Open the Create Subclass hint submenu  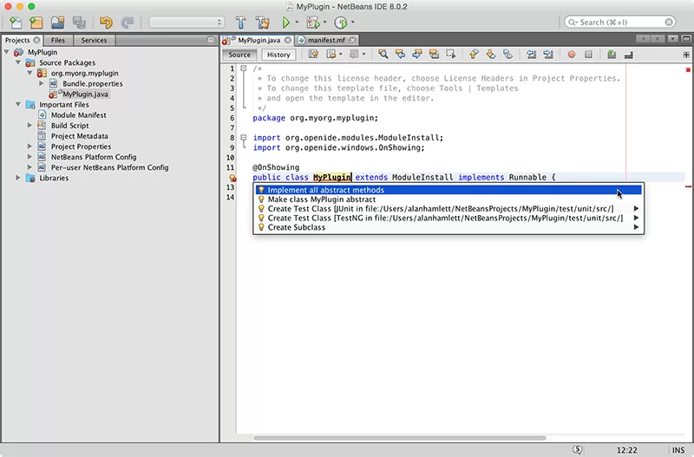tap(448, 227)
